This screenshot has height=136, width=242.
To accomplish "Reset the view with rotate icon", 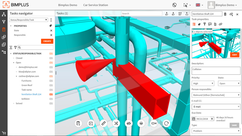I will (x=167, y=124).
